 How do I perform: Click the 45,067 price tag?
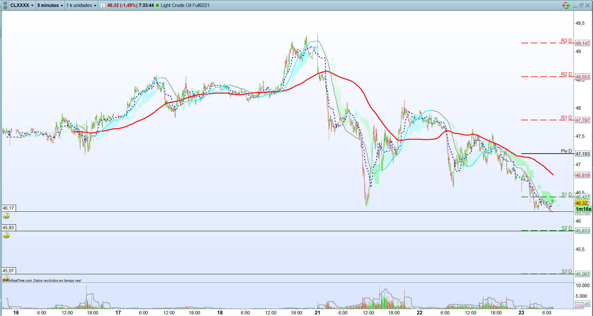click(x=583, y=274)
